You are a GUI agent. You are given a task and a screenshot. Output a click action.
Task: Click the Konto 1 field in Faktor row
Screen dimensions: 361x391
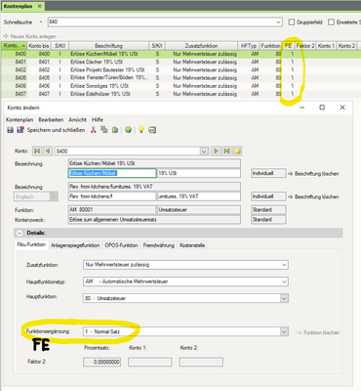point(149,362)
